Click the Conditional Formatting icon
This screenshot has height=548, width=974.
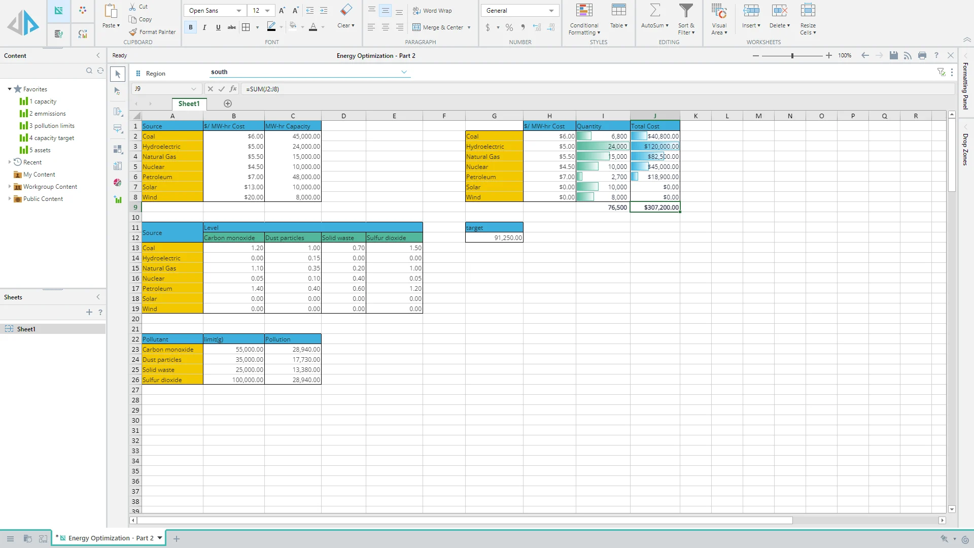[x=584, y=11]
